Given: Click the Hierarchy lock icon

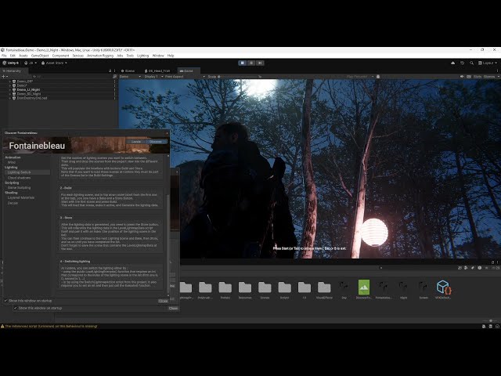Looking at the screenshot, I should (110, 70).
